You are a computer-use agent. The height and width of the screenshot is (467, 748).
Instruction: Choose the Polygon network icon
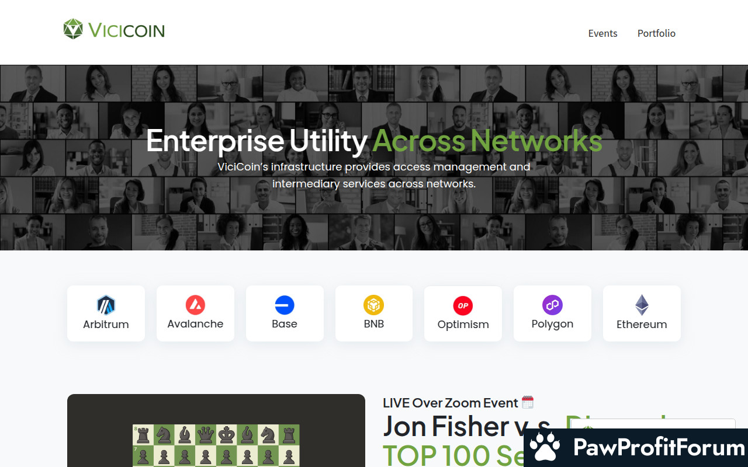pyautogui.click(x=552, y=305)
